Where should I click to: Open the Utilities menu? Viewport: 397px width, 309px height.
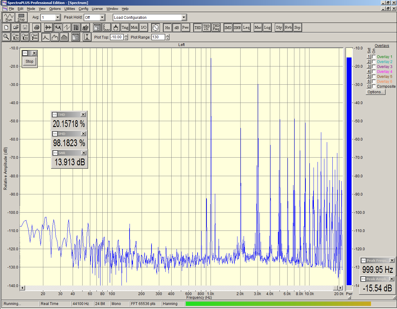70,9
